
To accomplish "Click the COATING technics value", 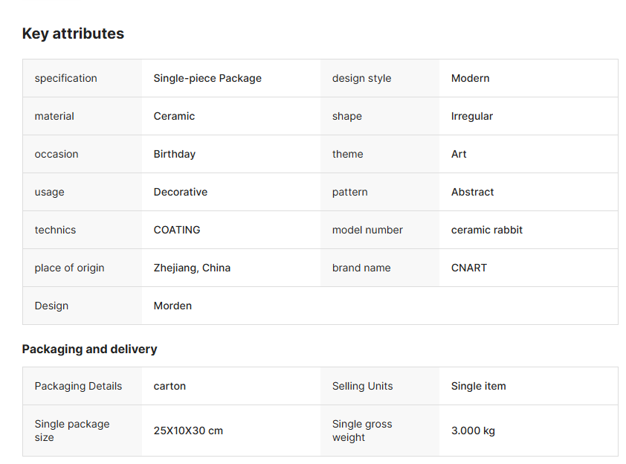I will [177, 230].
